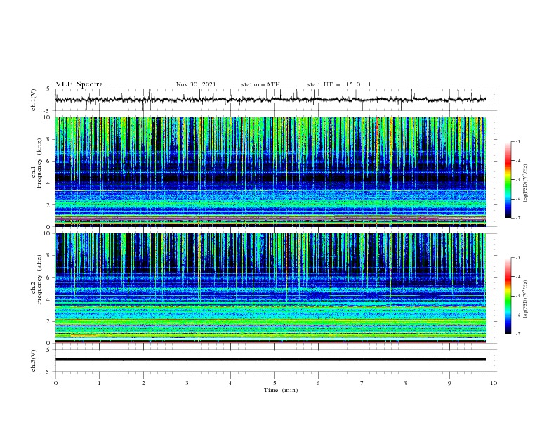Screen dimensions: 556x430
Task: Click the time axis tick label "1"
Action: [x=99, y=383]
